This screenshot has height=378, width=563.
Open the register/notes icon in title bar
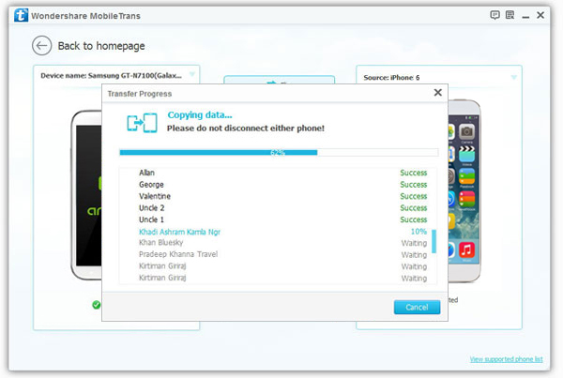510,15
